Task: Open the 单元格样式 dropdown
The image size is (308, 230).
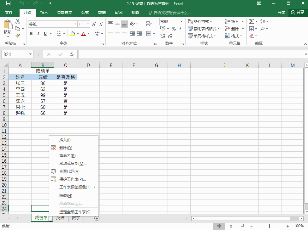Action: (x=202, y=36)
